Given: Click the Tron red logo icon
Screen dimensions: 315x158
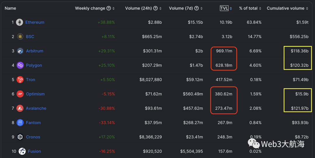Looking at the screenshot, I should pyautogui.click(x=20, y=80).
